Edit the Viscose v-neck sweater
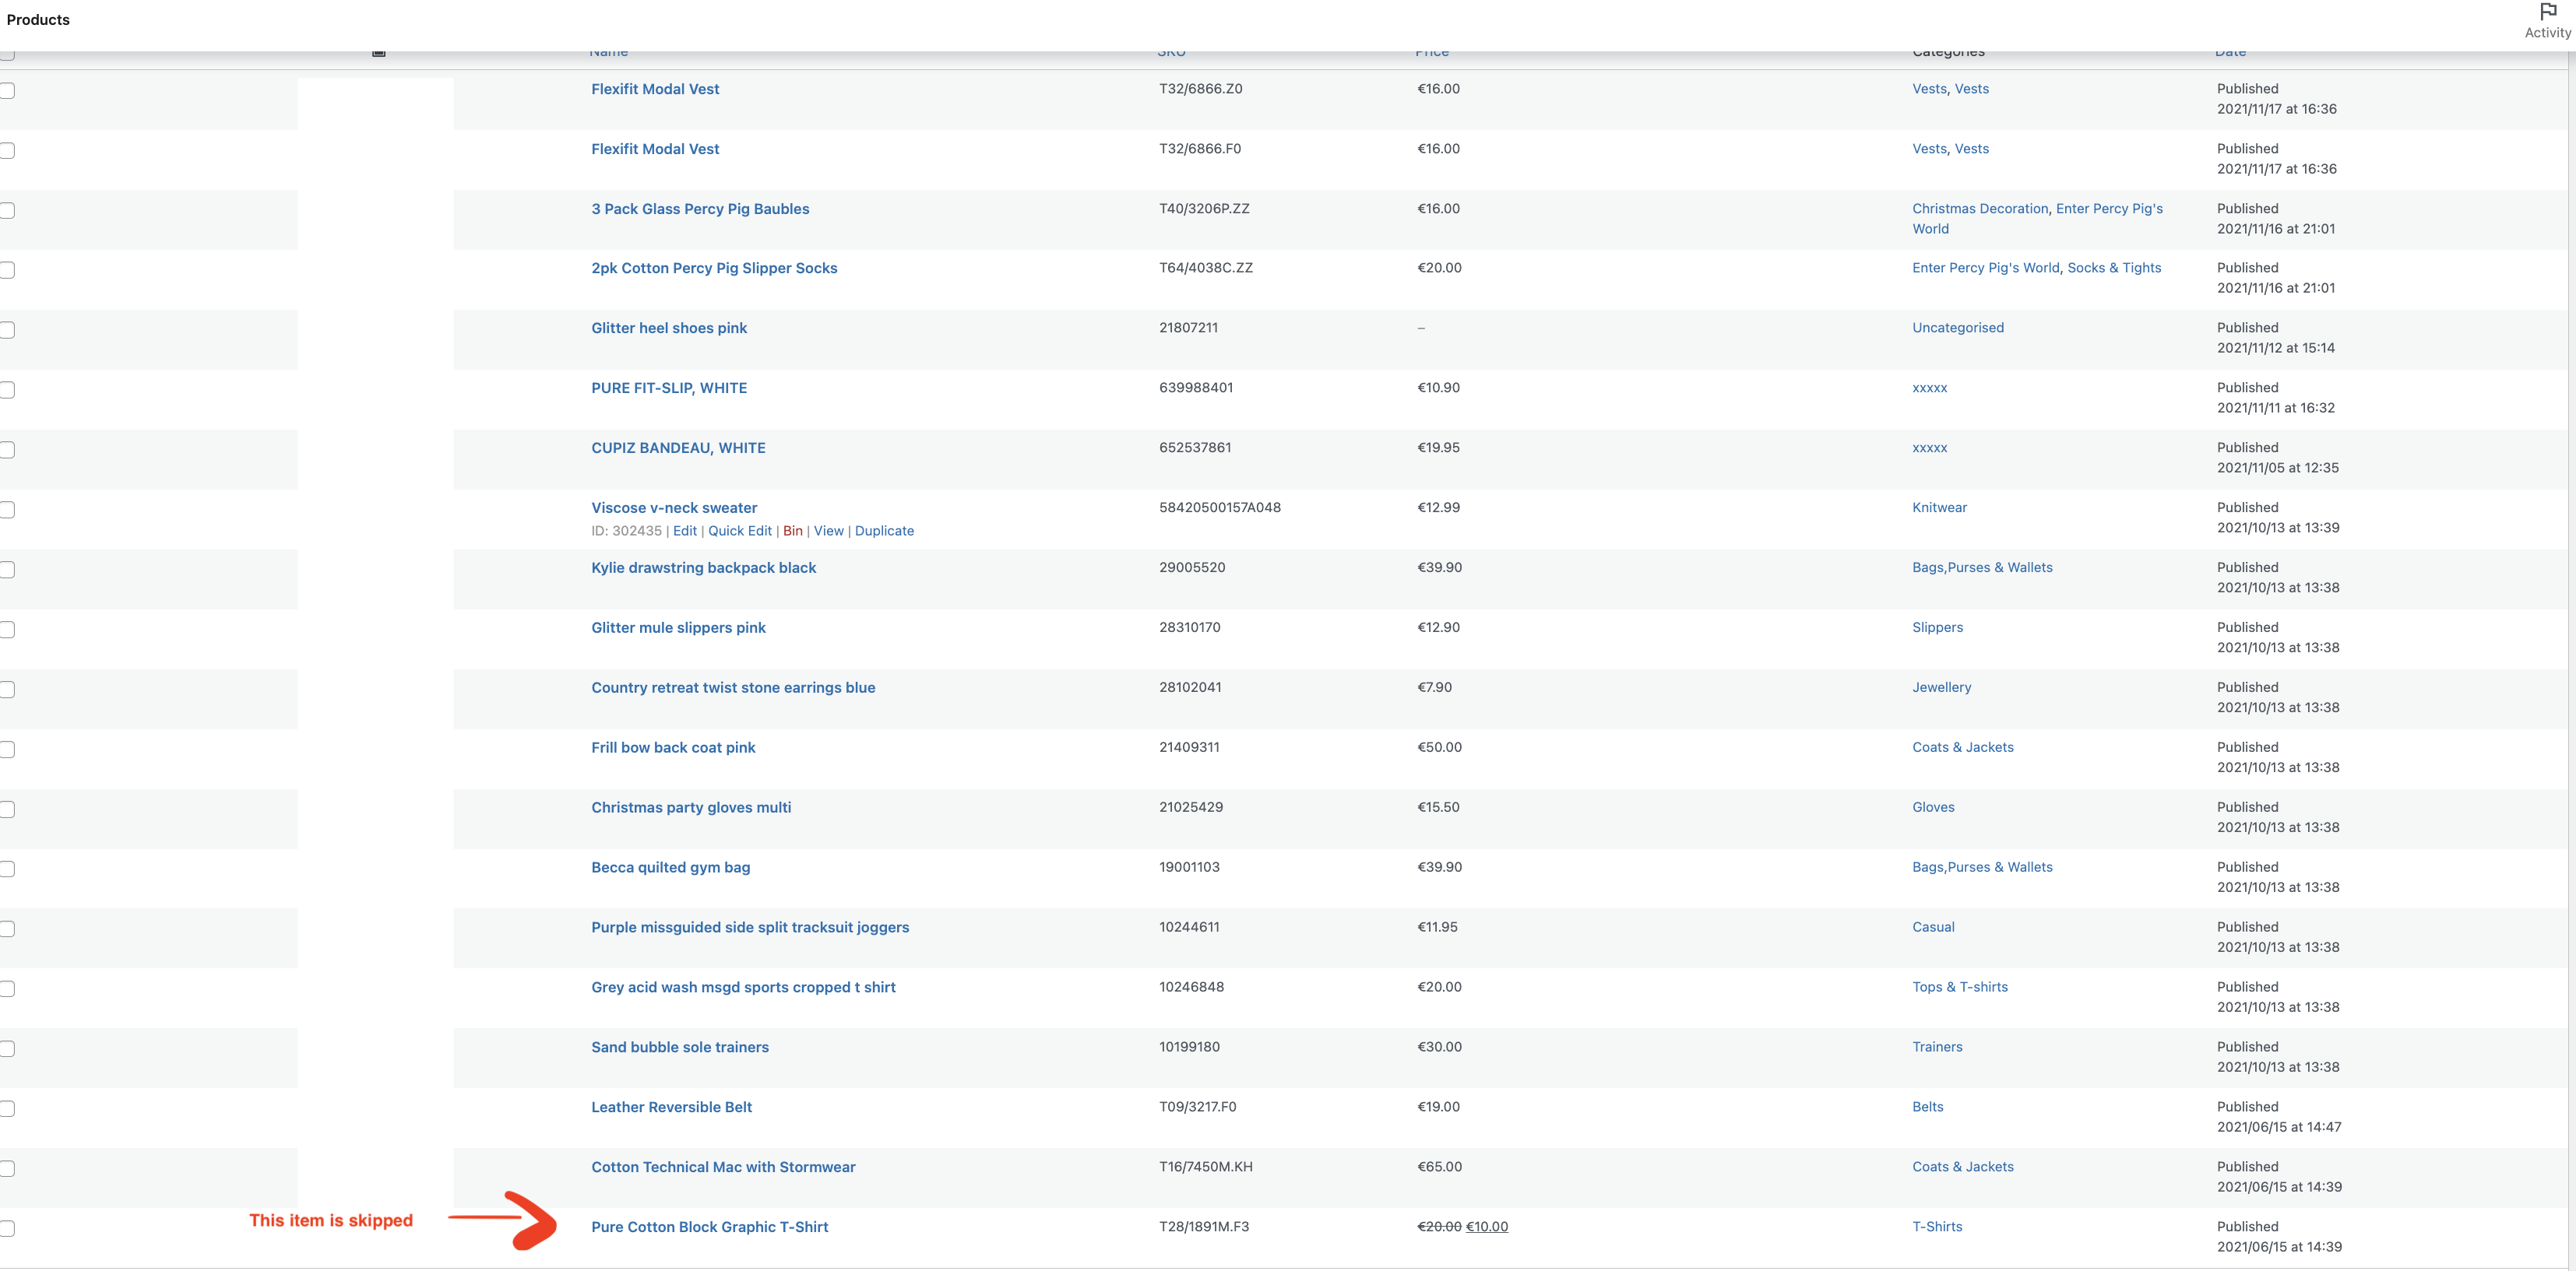Viewport: 2576px width, 1271px height. tap(685, 531)
